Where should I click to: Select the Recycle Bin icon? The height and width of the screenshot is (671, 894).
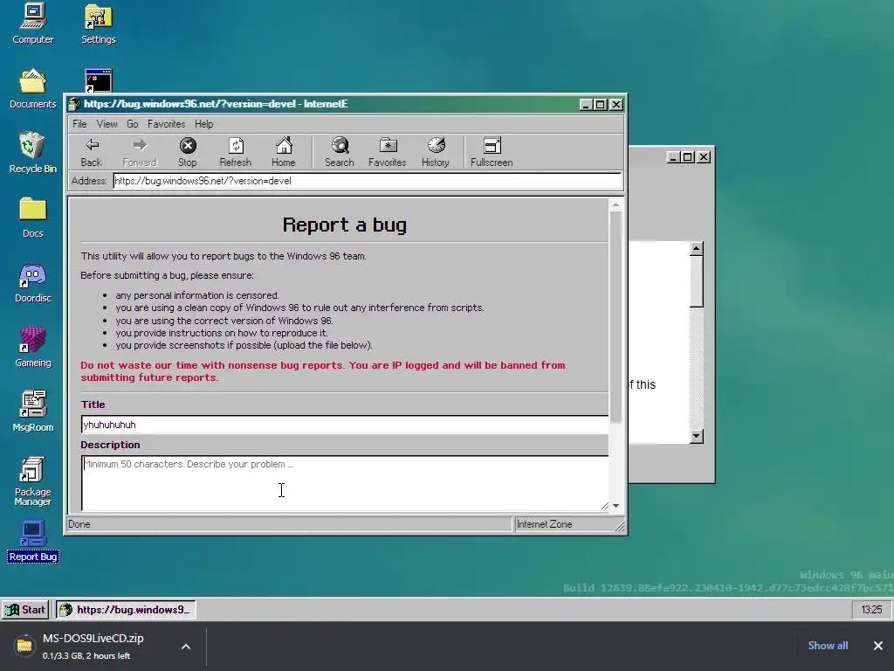click(x=33, y=153)
